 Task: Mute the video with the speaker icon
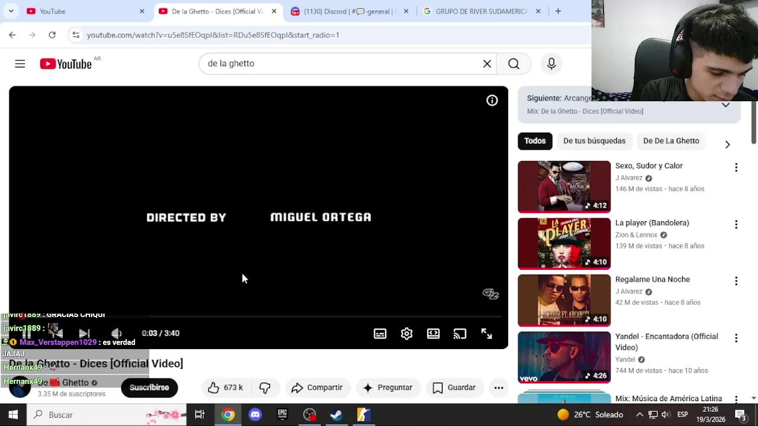click(117, 334)
